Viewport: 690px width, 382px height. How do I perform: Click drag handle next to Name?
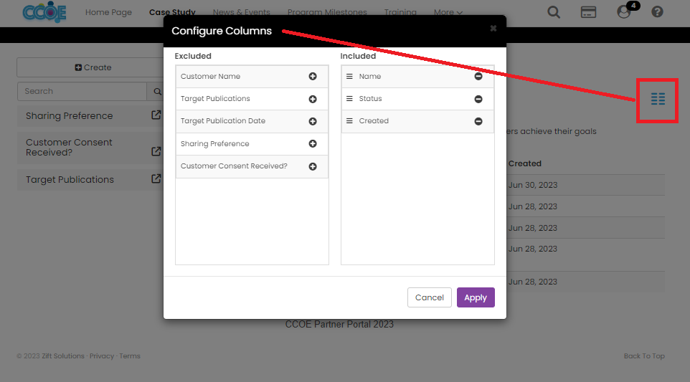point(349,77)
